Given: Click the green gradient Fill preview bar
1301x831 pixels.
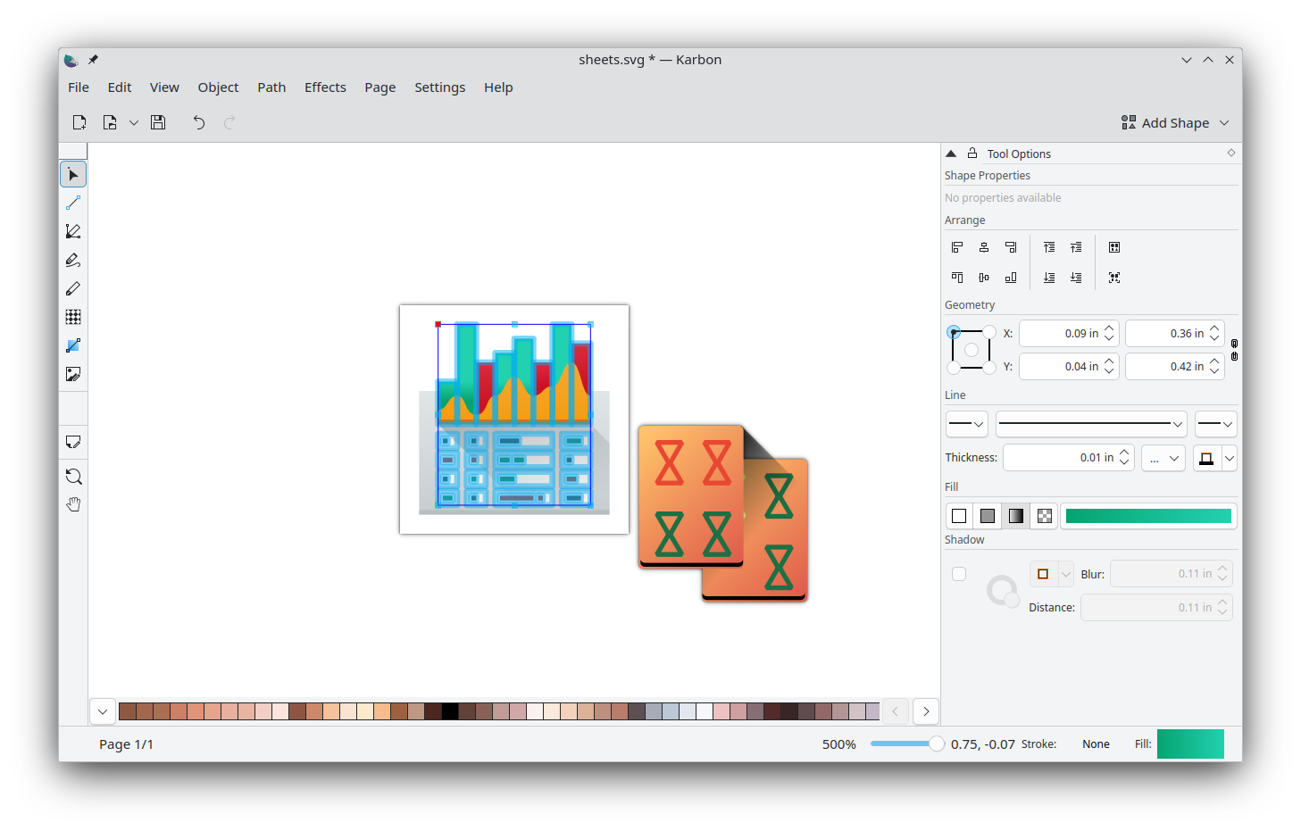Looking at the screenshot, I should tap(1148, 516).
